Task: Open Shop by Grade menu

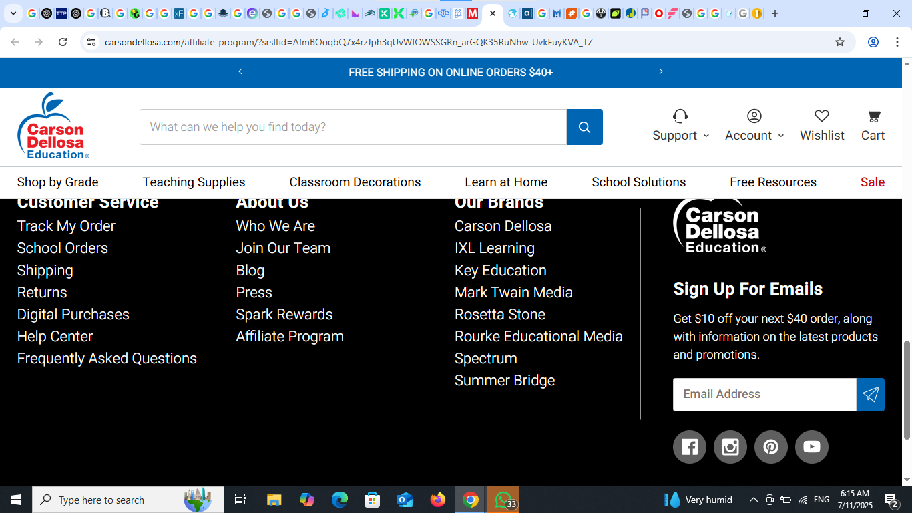Action: coord(57,182)
